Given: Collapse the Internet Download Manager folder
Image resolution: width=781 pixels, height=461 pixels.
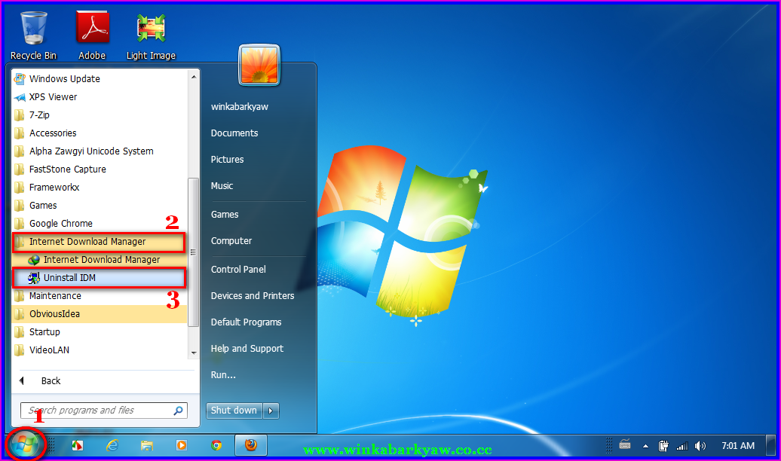Looking at the screenshot, I should coord(100,242).
